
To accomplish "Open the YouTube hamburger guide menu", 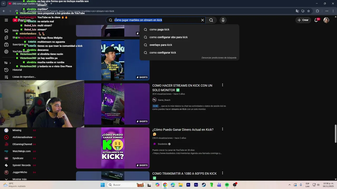I will click(x=6, y=20).
